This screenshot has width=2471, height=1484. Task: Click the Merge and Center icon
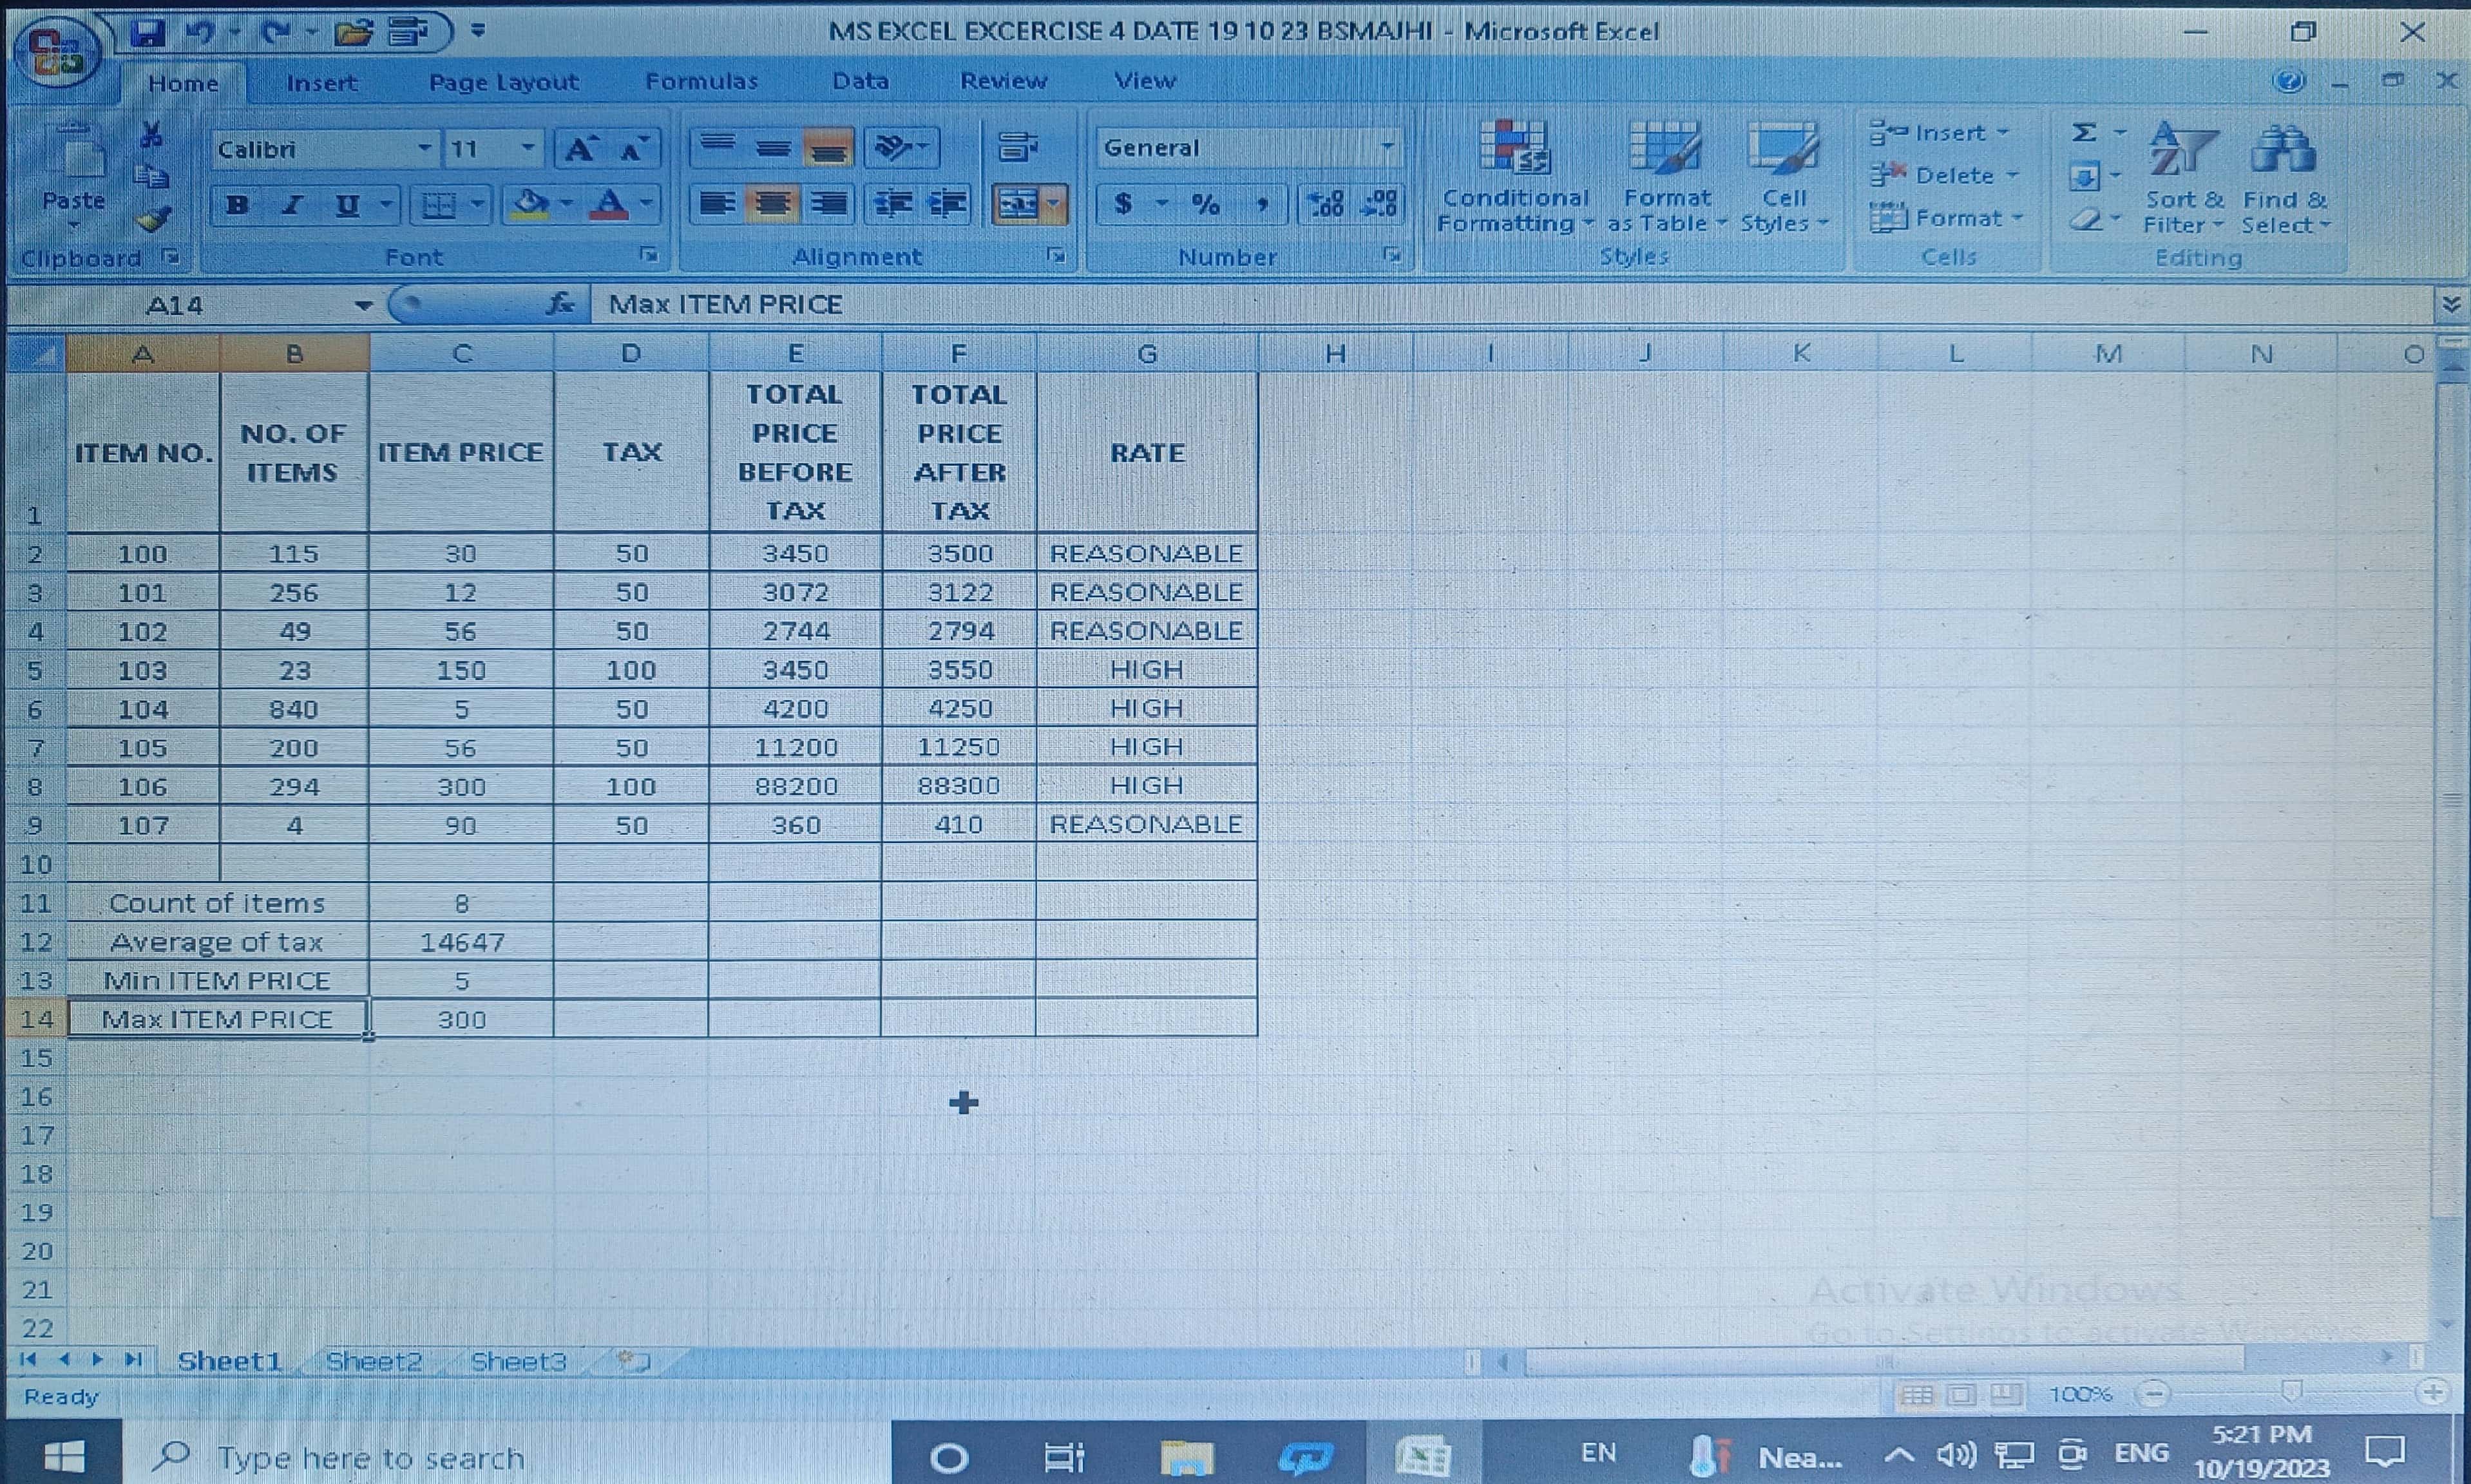[1018, 205]
